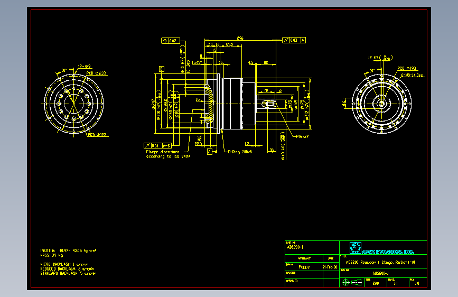Click the 'Flange dimensions according to ISO 9409' note
458x297 pixels.
click(168, 154)
